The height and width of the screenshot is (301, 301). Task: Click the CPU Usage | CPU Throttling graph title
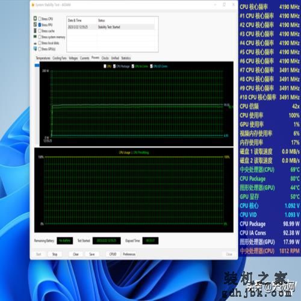(x=134, y=152)
